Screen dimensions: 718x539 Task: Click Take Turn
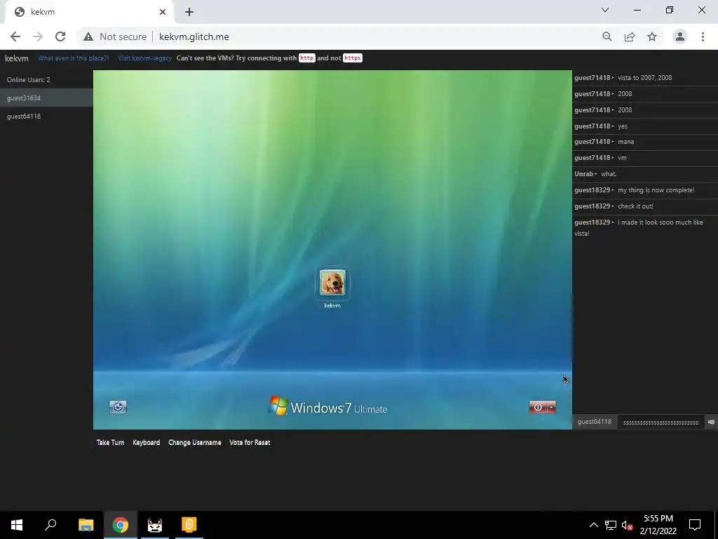coord(110,442)
